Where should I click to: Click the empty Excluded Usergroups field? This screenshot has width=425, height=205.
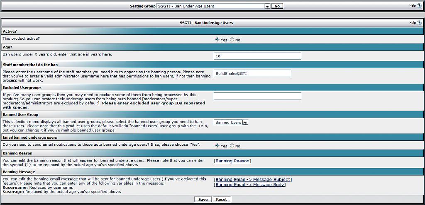257,96
